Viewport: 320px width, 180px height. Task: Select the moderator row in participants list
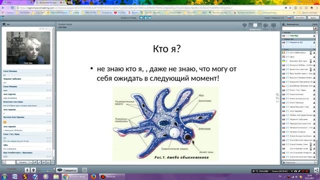(x=298, y=42)
